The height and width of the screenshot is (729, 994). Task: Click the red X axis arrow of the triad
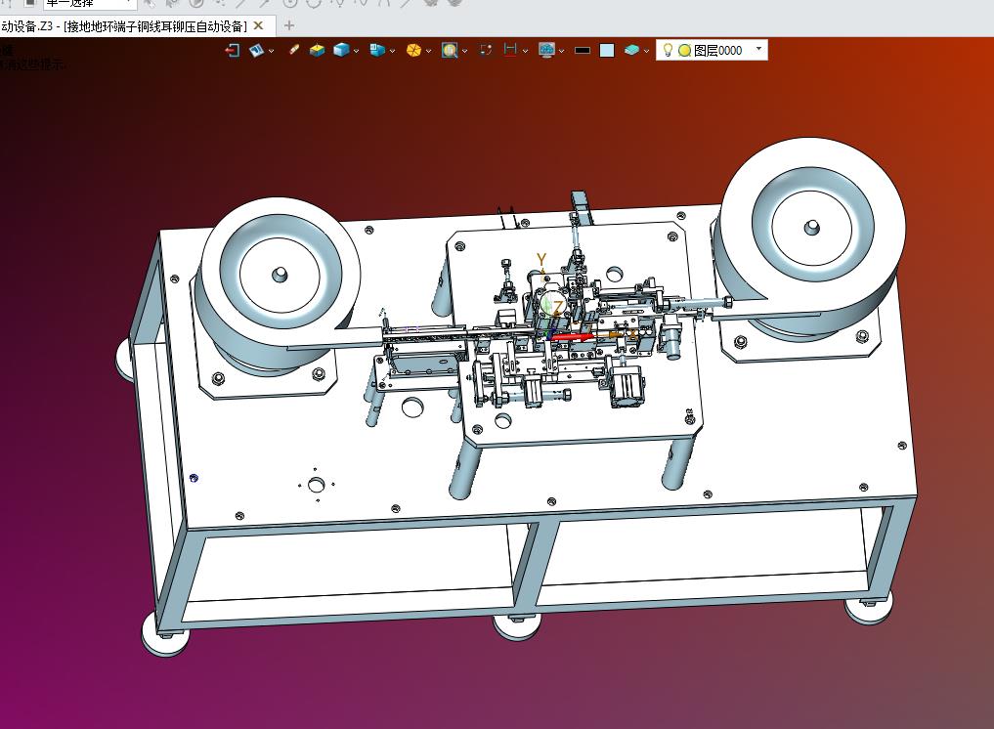573,337
